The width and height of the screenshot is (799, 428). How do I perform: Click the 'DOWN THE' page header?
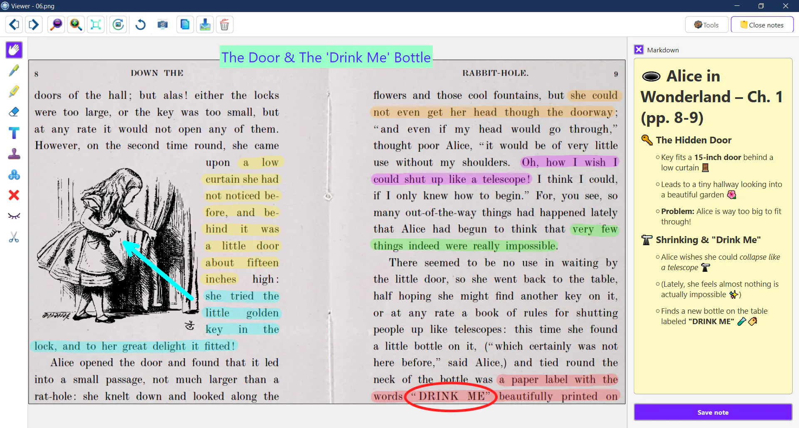pyautogui.click(x=157, y=73)
